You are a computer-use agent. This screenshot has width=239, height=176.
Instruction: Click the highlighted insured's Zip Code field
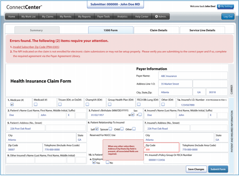tap(161, 147)
